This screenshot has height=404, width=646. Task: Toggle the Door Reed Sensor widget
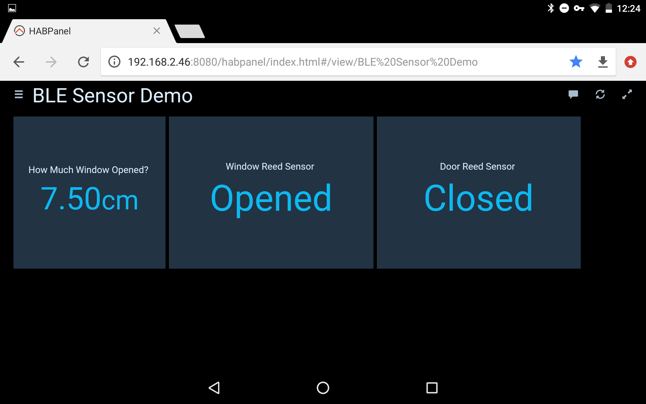pyautogui.click(x=478, y=193)
